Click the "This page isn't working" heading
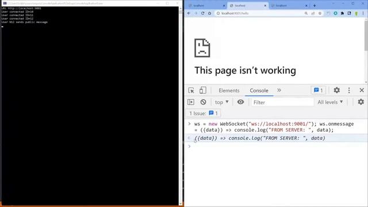 click(245, 70)
